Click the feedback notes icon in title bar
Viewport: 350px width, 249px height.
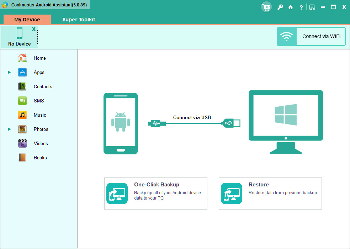[x=312, y=7]
